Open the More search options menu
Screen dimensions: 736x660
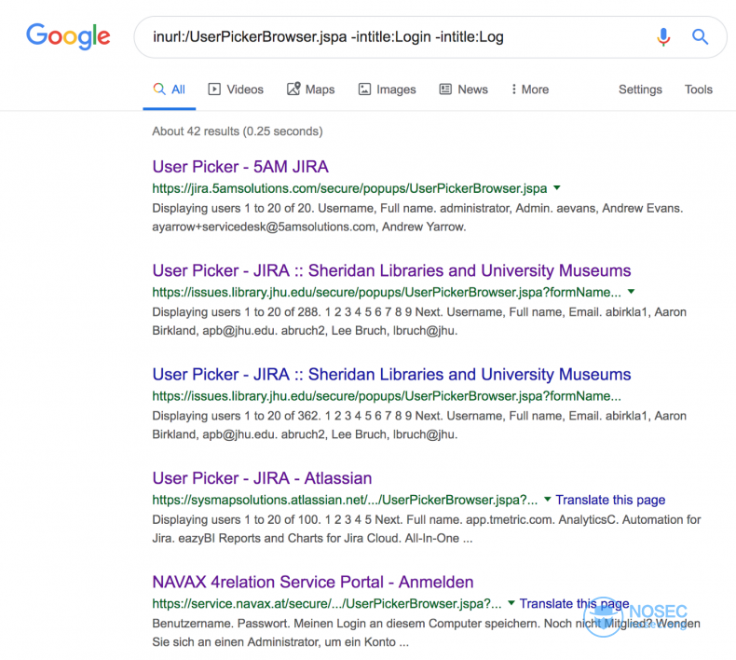point(530,89)
